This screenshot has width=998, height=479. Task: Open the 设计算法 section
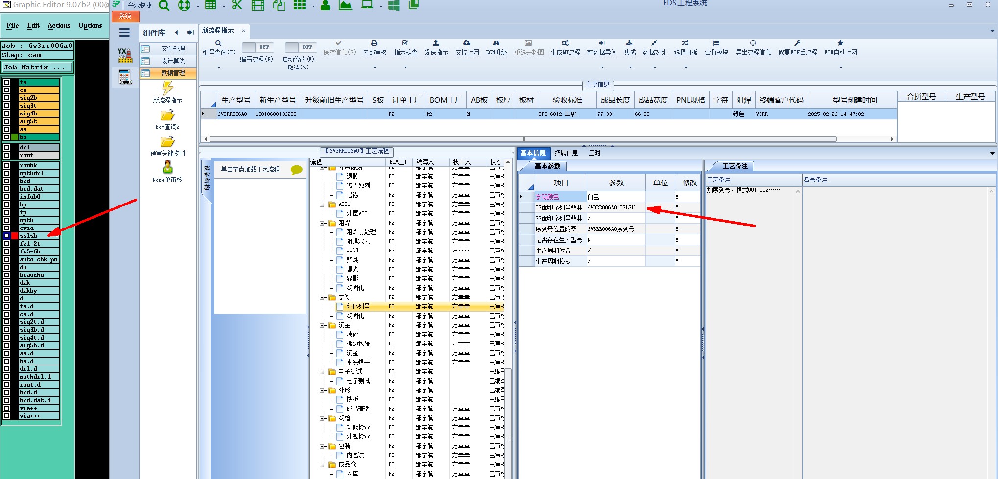tap(168, 61)
